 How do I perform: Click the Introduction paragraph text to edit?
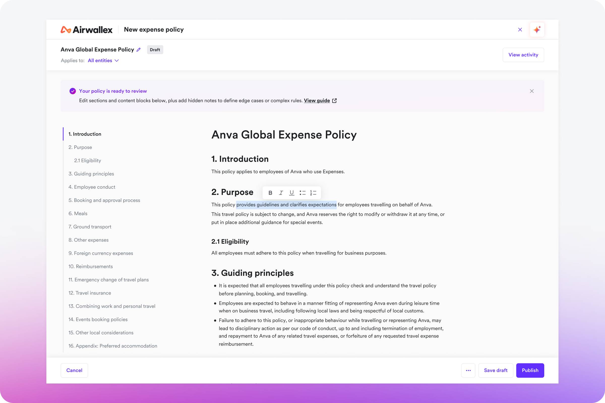(278, 172)
